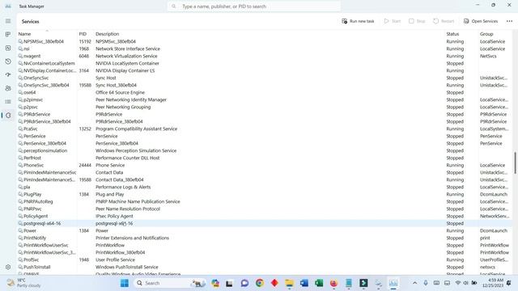This screenshot has width=518, height=291.
Task: Open File Explorer from the taskbar
Action: 290,283
